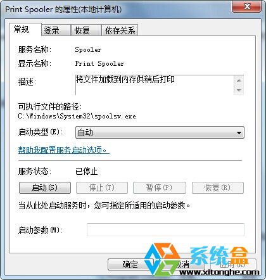Image resolution: width=266 pixels, height=280 pixels.
Task: Start the service with 启动(S) button
Action: [45, 188]
